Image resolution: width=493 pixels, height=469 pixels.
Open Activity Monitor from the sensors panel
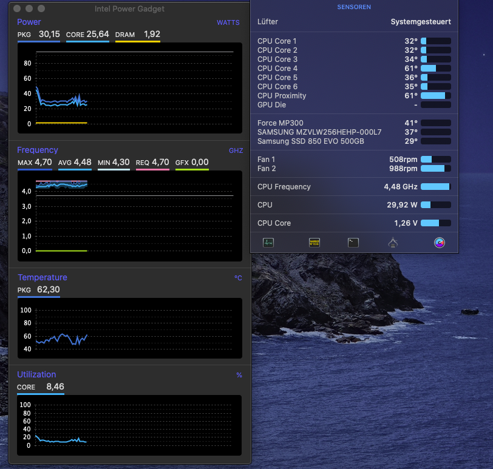(x=268, y=243)
